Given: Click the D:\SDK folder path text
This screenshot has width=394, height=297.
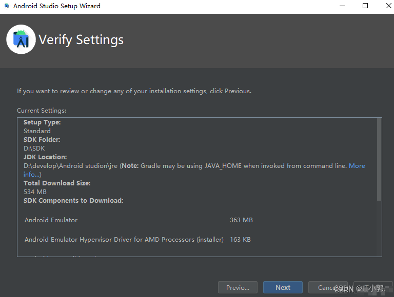Looking at the screenshot, I should (34, 148).
